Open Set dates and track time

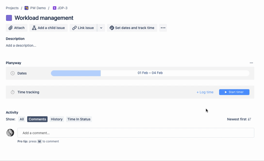[132, 28]
